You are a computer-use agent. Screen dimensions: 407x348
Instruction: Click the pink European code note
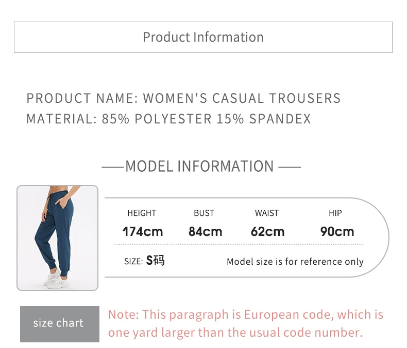tap(246, 323)
